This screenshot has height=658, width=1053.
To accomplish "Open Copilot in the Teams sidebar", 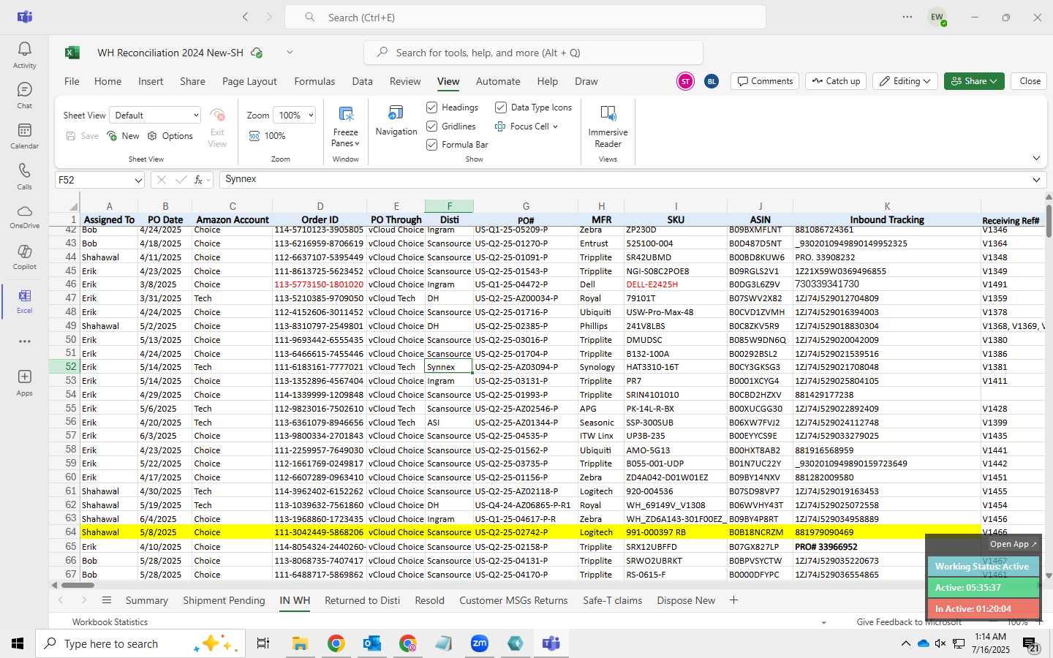I will point(24,257).
